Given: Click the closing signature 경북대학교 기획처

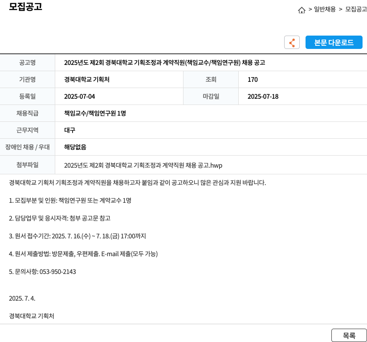Looking at the screenshot, I should pyautogui.click(x=31, y=316).
